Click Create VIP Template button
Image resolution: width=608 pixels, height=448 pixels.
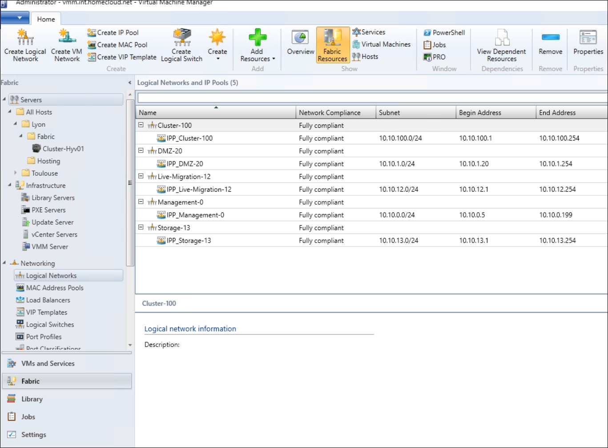pyautogui.click(x=122, y=57)
